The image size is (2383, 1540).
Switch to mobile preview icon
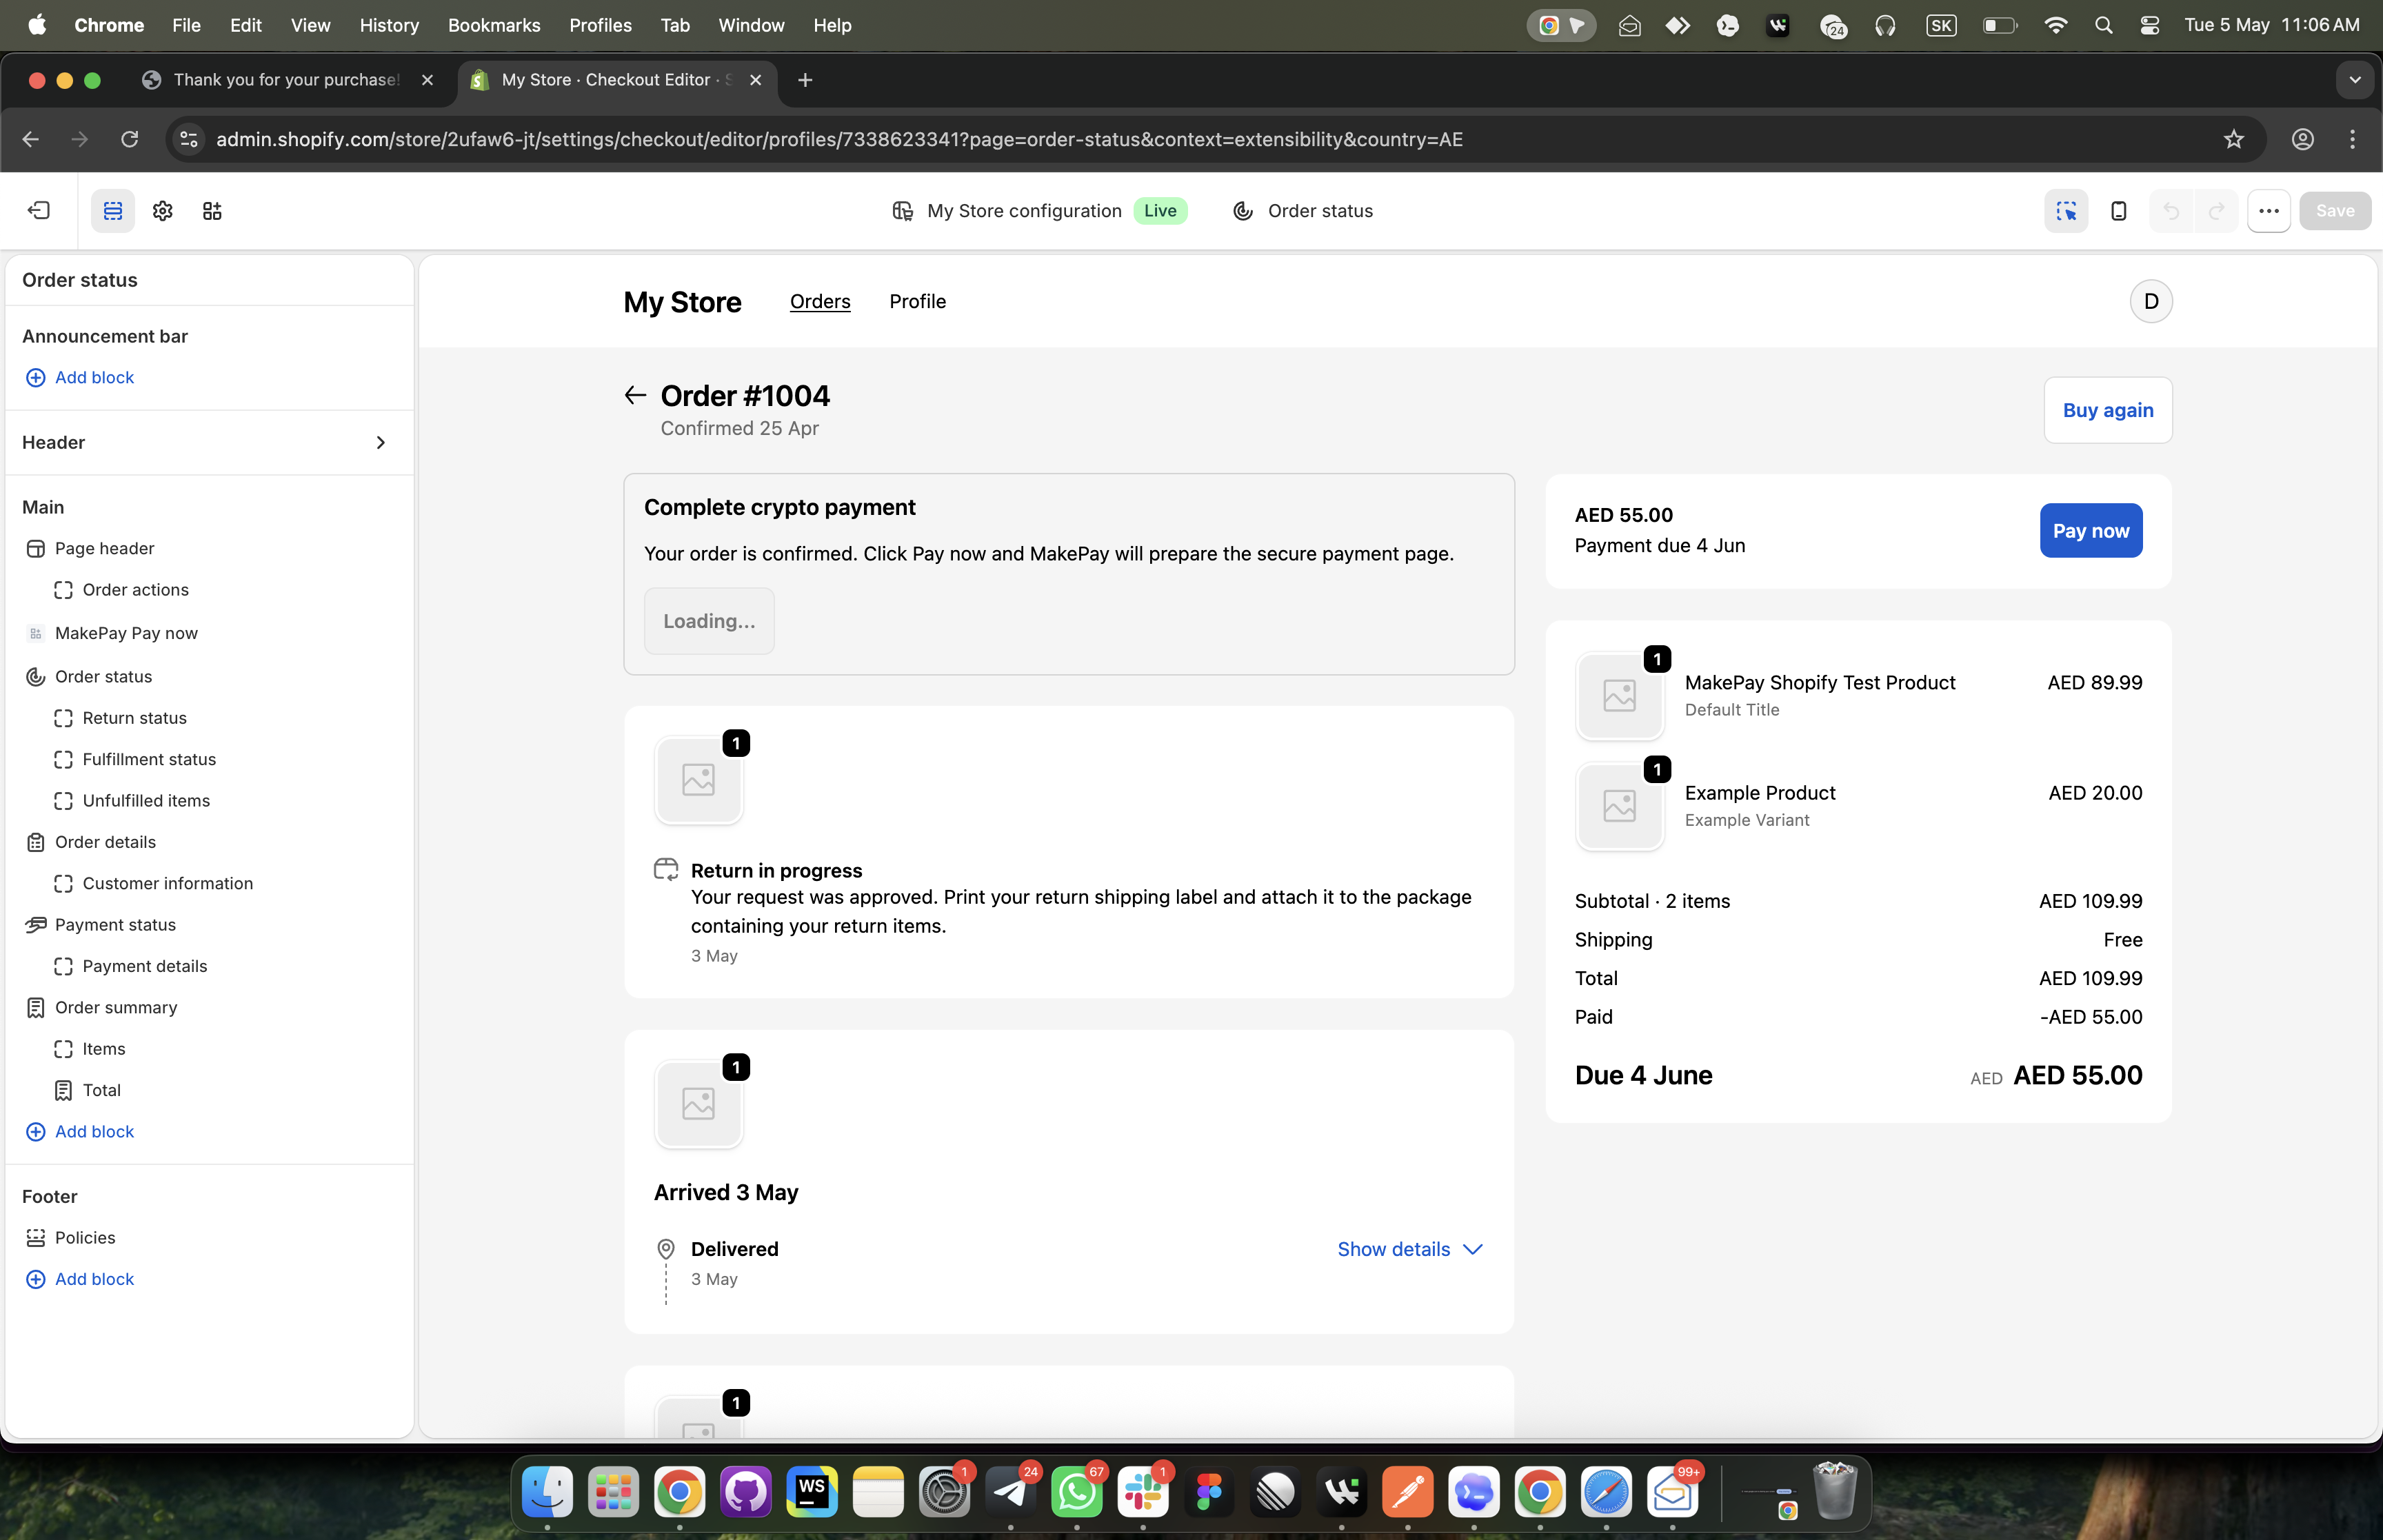coord(2118,210)
